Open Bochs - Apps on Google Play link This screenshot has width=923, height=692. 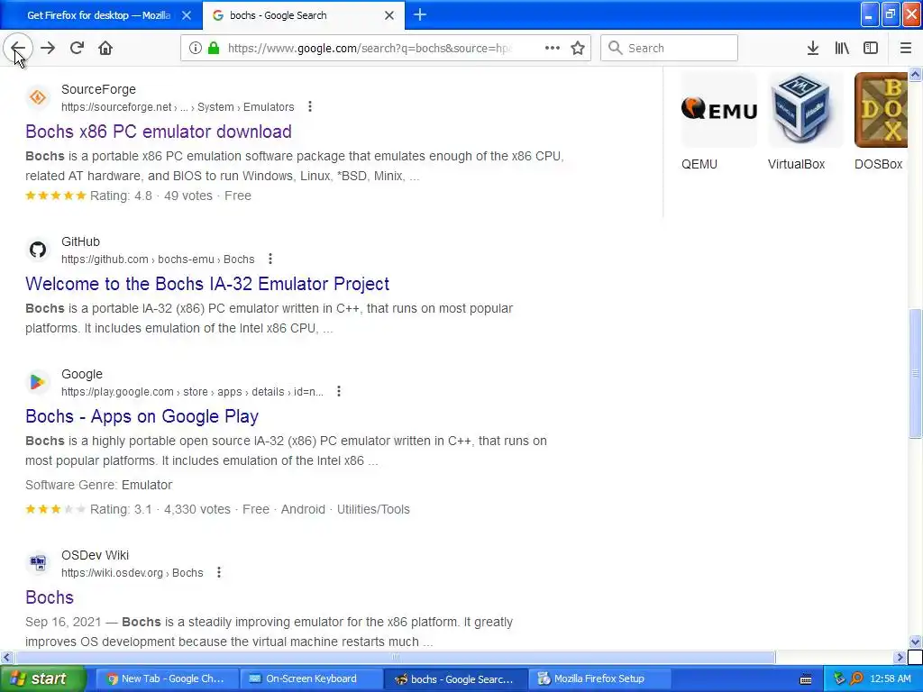[142, 416]
